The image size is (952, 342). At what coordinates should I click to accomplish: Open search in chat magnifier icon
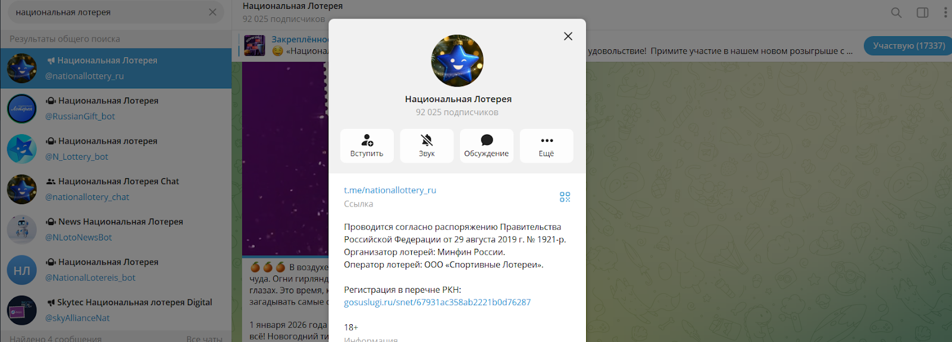896,12
